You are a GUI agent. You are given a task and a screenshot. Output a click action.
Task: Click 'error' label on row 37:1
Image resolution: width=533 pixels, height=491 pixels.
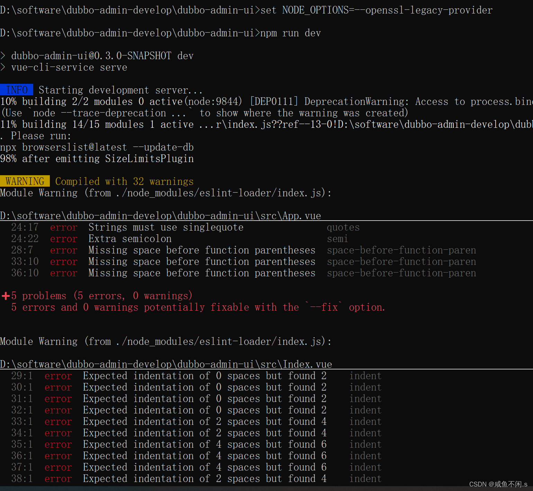58,467
